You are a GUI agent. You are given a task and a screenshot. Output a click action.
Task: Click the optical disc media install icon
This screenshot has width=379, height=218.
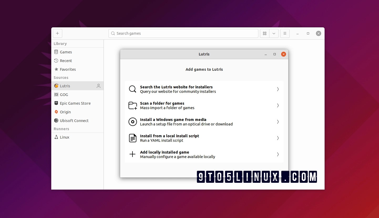pos(133,122)
